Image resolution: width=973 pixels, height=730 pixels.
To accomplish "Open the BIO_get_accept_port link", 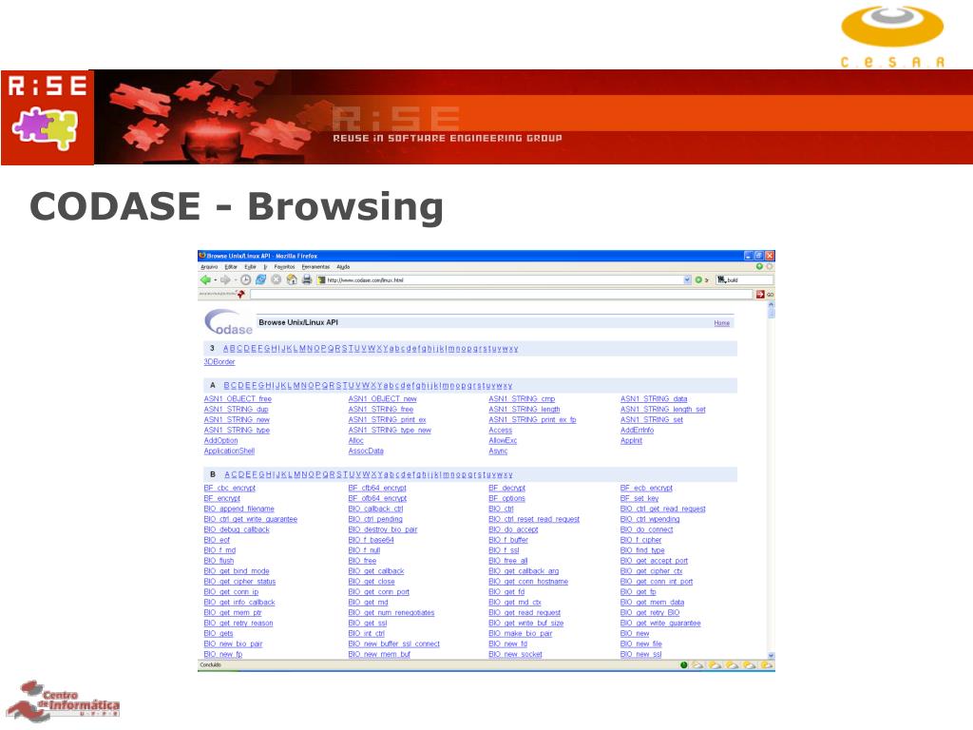I will pyautogui.click(x=654, y=561).
